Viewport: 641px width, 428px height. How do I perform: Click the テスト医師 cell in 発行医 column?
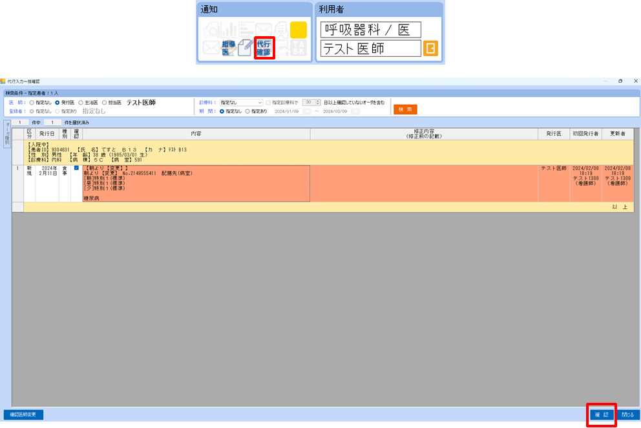pos(554,184)
